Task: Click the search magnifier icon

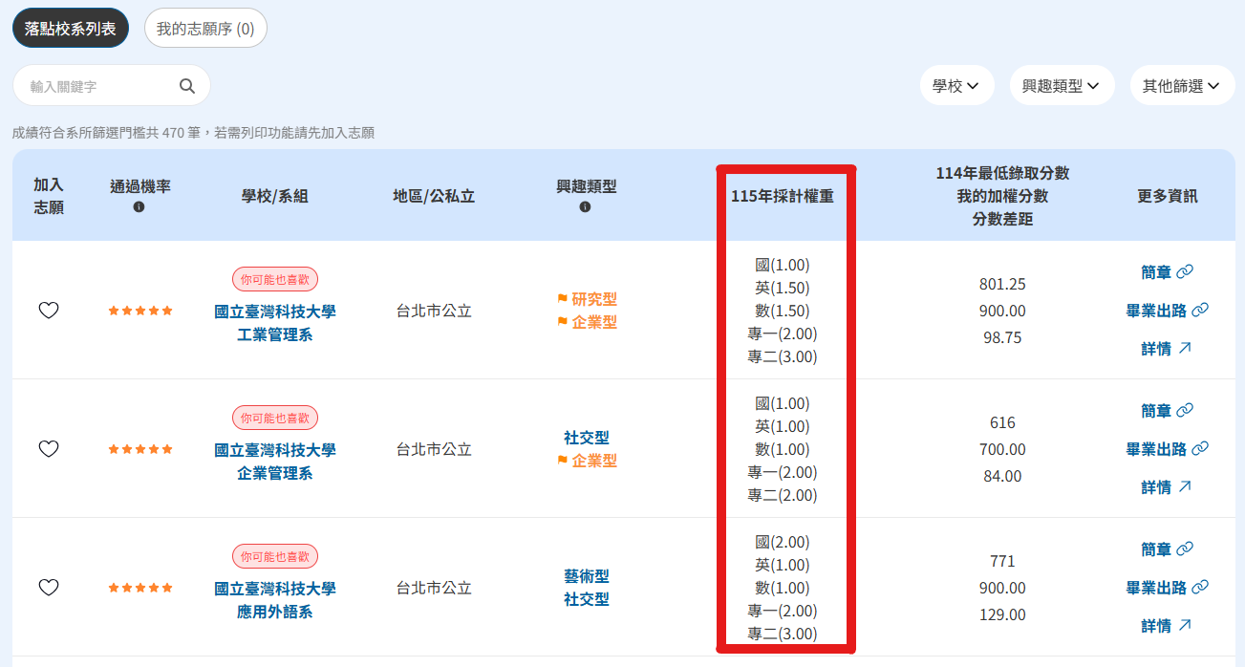Action: point(187,86)
